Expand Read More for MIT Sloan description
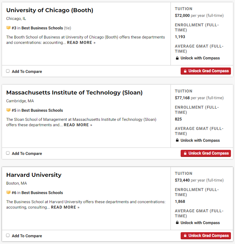Screen dimensions: 235x244 [78, 125]
